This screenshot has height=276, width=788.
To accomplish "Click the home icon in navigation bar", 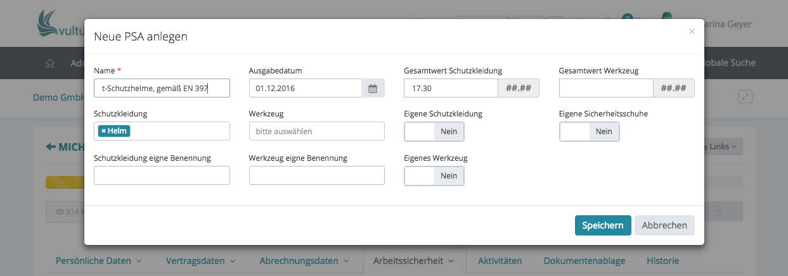I will [x=50, y=63].
